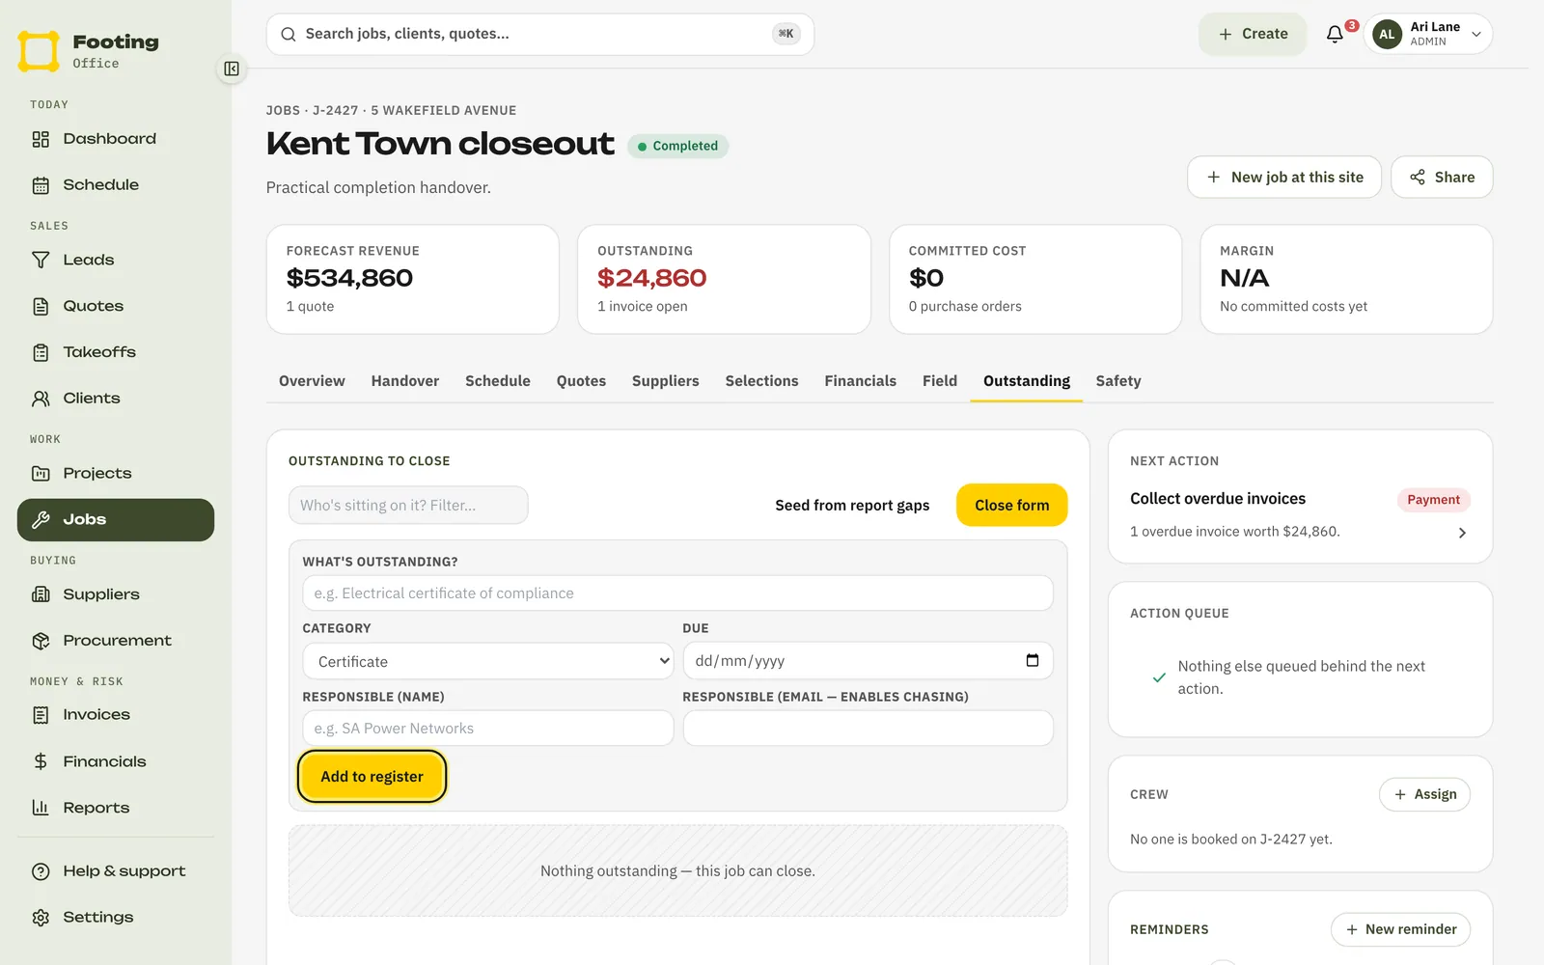
Task: Open the Safety tab
Action: pos(1118,381)
